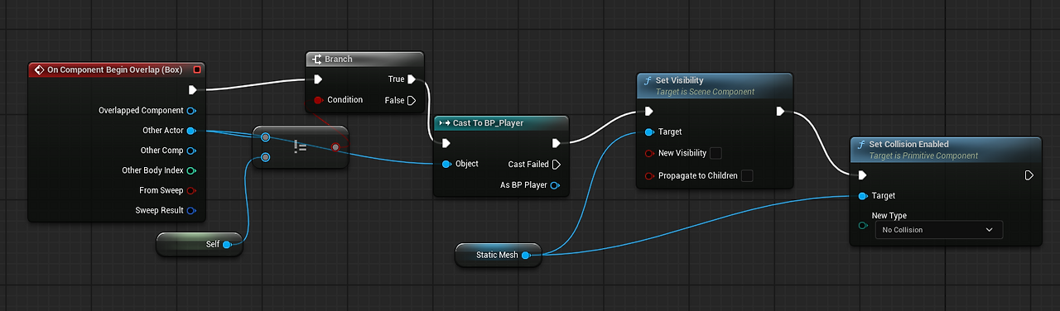1060x311 pixels.
Task: Click the Begin Overlap execution output pin
Action: tap(192, 89)
